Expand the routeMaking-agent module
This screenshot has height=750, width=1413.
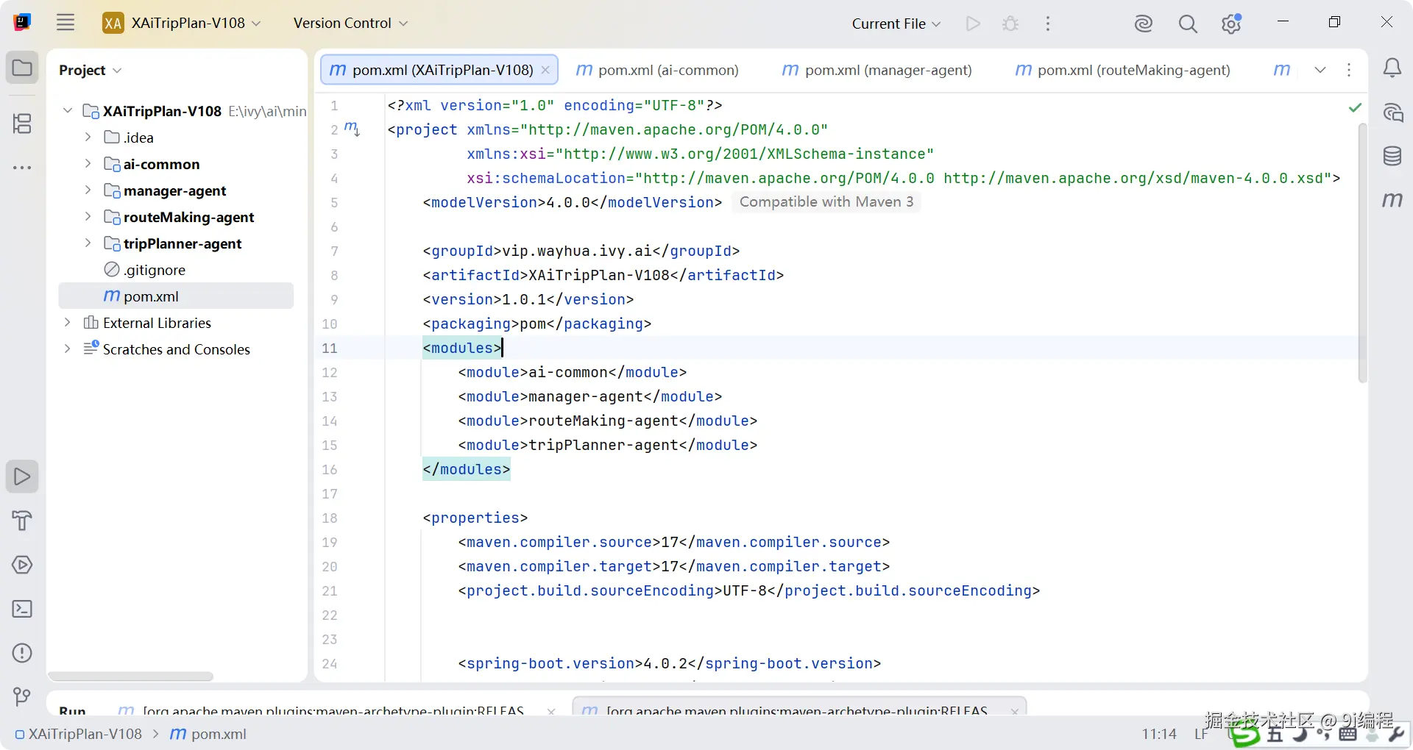[88, 217]
